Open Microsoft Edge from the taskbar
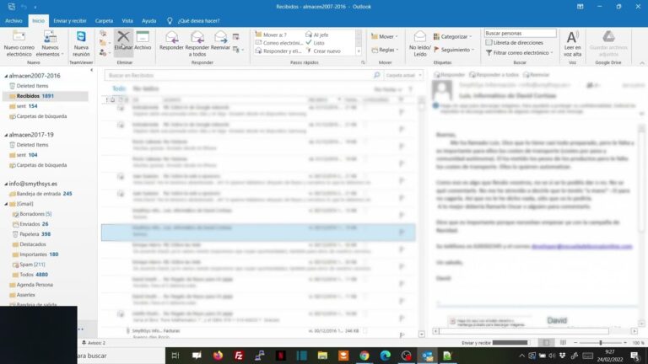The height and width of the screenshot is (364, 648). [x=385, y=356]
